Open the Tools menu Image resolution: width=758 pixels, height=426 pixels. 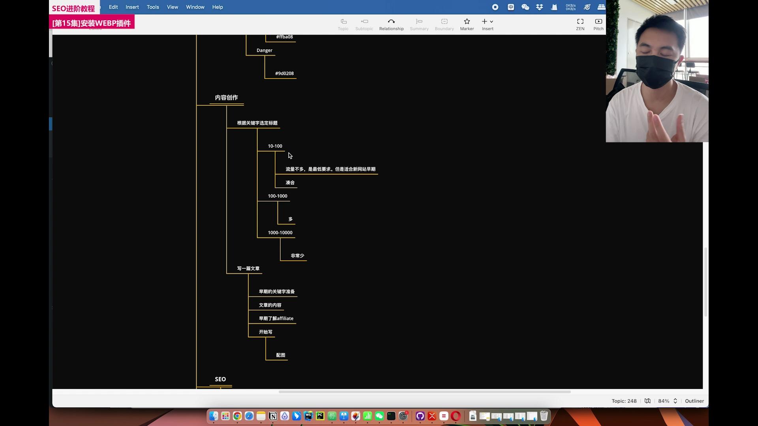[153, 7]
